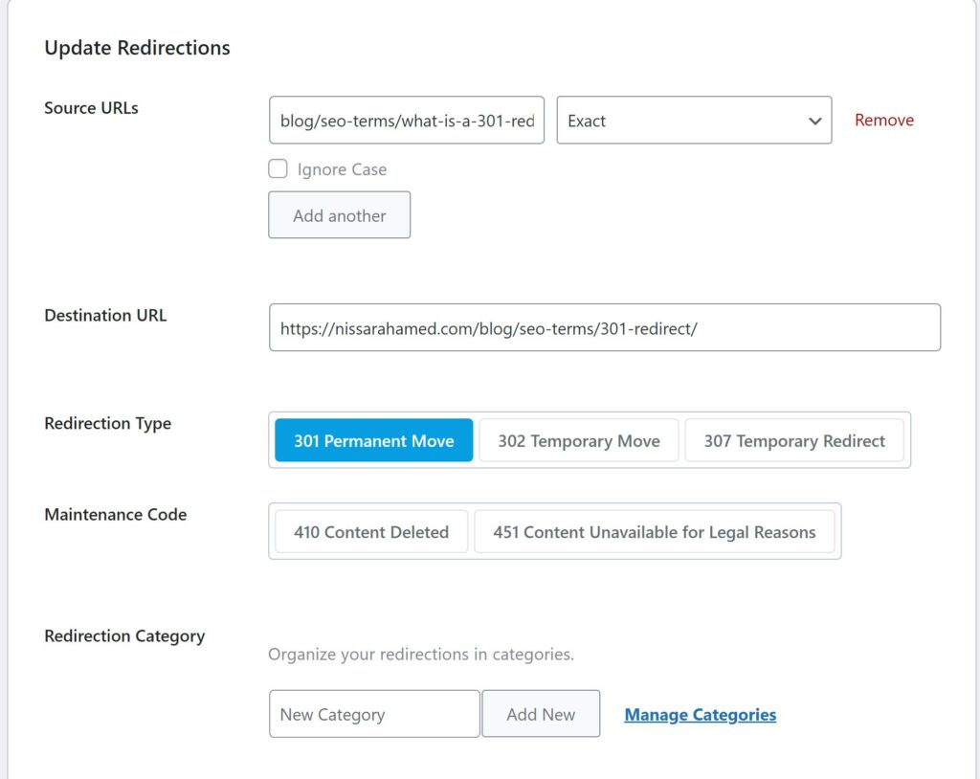
Task: Remove the current source URL entry
Action: coord(883,120)
